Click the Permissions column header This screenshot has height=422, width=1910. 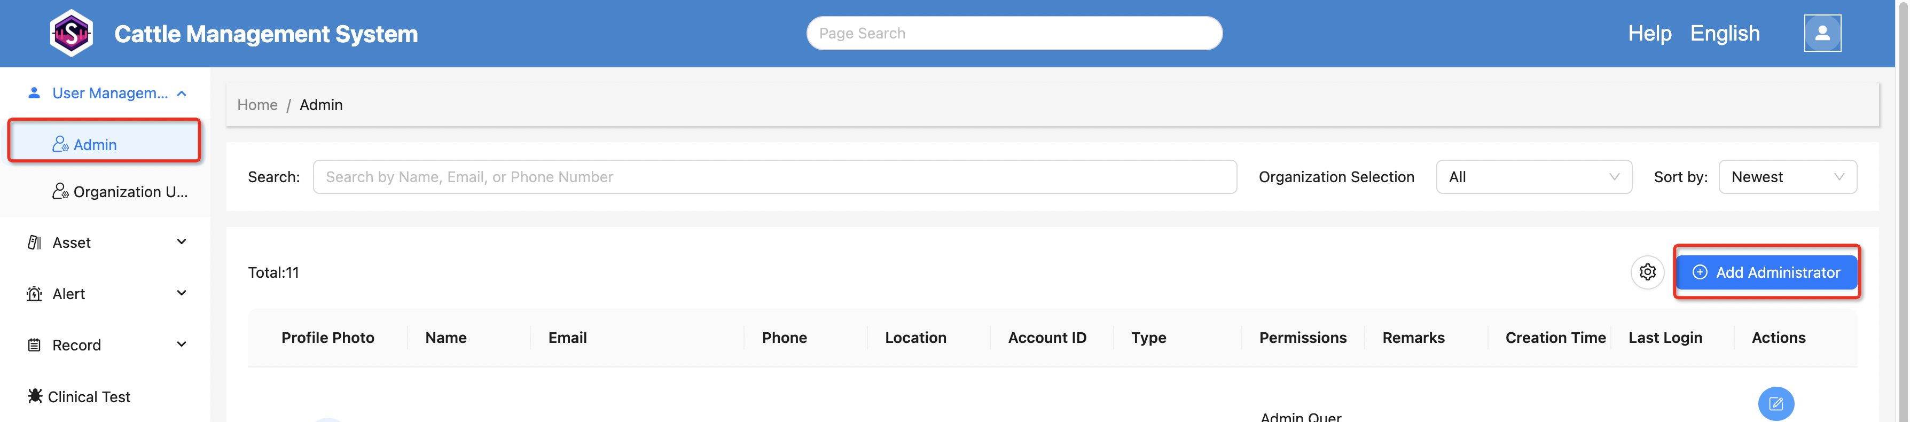click(1302, 338)
